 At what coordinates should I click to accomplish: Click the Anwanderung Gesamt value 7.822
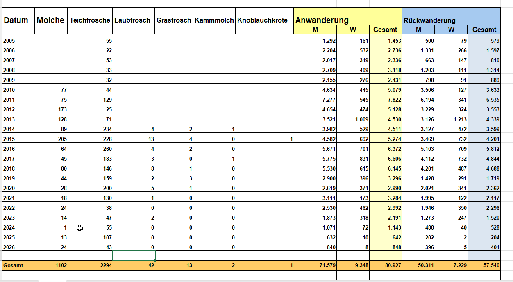[x=386, y=100]
